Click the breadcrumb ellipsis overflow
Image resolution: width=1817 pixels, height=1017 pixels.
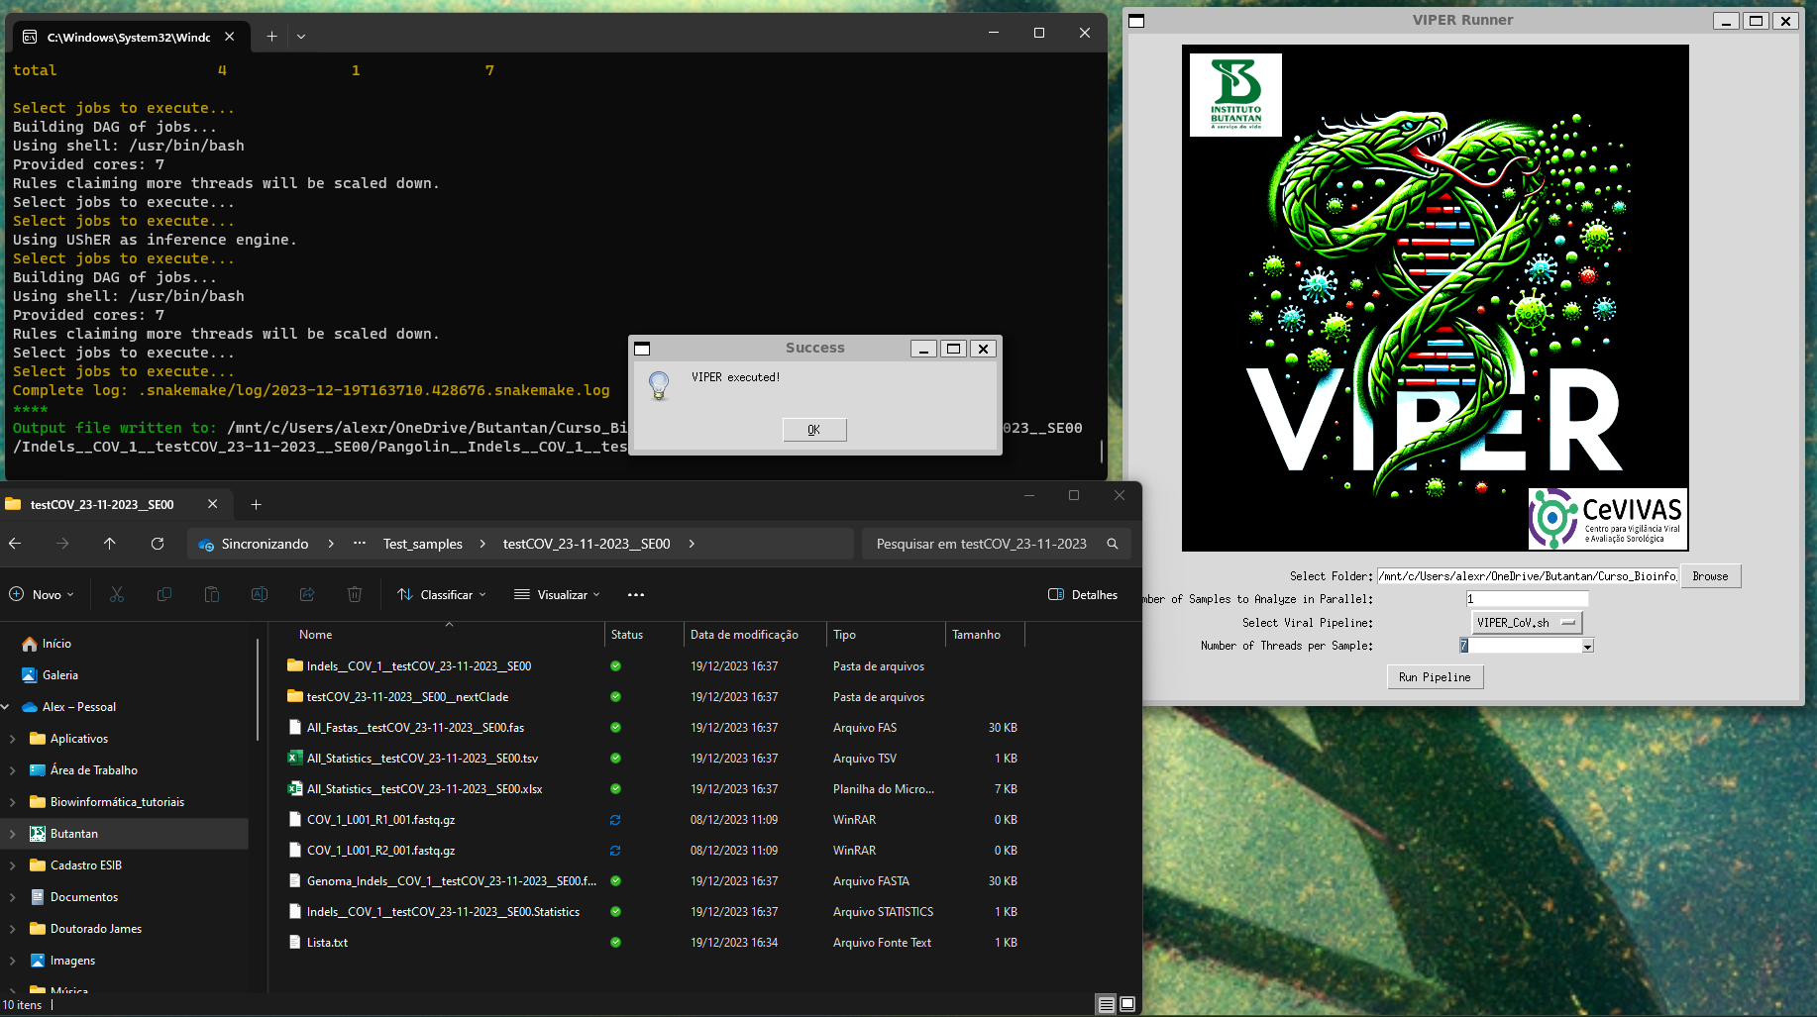pos(360,544)
